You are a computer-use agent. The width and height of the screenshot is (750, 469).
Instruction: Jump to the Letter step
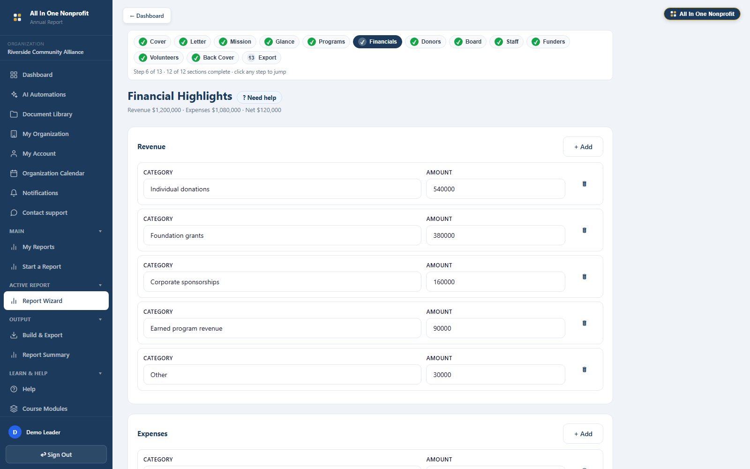pyautogui.click(x=193, y=42)
